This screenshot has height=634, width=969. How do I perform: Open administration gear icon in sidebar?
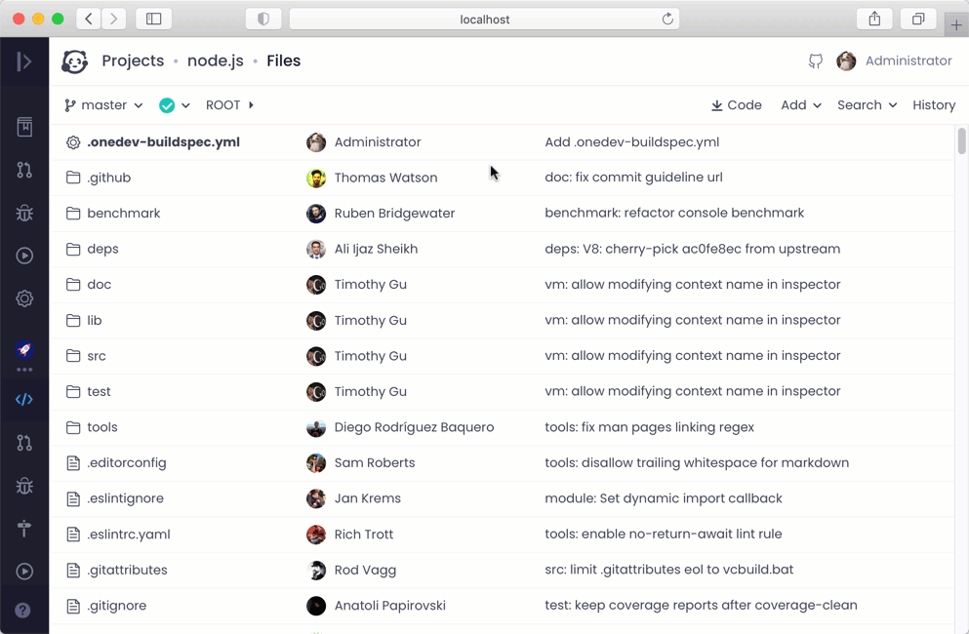24,298
